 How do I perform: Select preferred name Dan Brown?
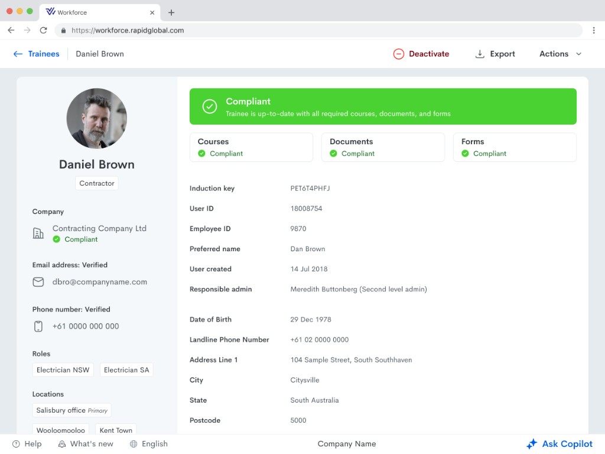pyautogui.click(x=308, y=249)
